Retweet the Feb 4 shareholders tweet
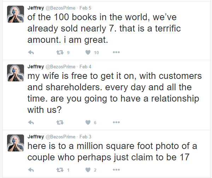The image size is (212, 178). pos(60,122)
